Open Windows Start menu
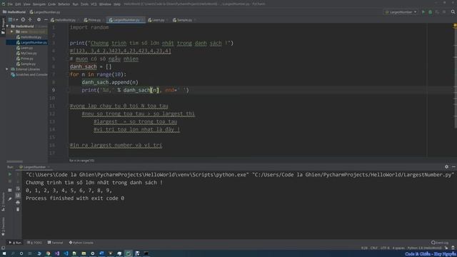 click(4, 253)
